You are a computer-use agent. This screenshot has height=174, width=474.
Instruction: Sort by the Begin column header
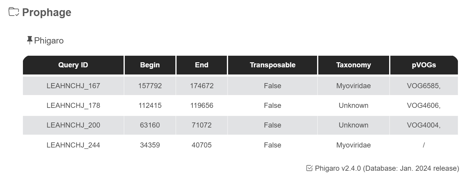(x=150, y=65)
